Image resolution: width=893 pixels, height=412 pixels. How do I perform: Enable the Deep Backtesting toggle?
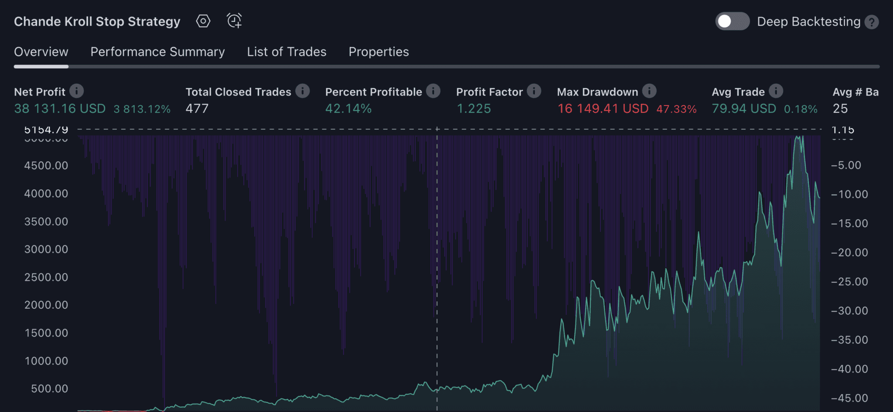click(x=732, y=21)
